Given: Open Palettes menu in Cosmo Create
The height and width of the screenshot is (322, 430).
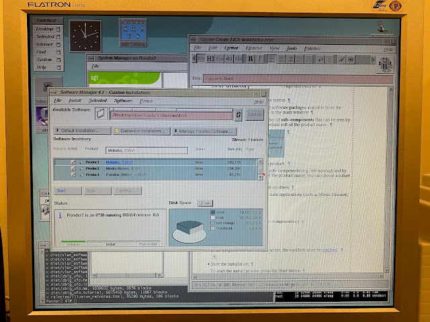Looking at the screenshot, I should (x=312, y=48).
